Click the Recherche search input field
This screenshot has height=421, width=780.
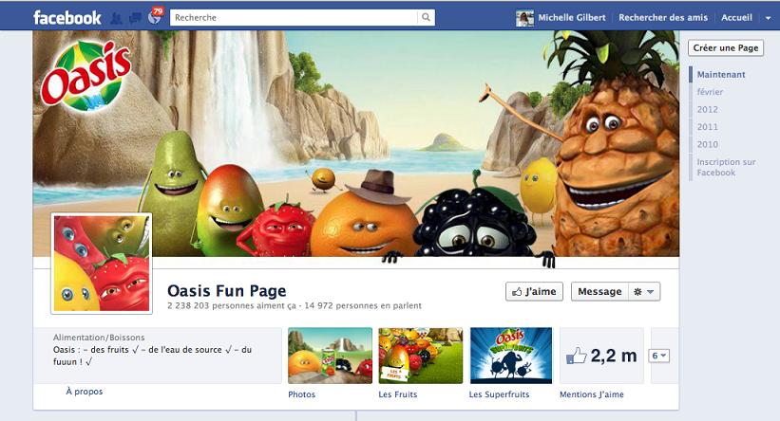(294, 17)
